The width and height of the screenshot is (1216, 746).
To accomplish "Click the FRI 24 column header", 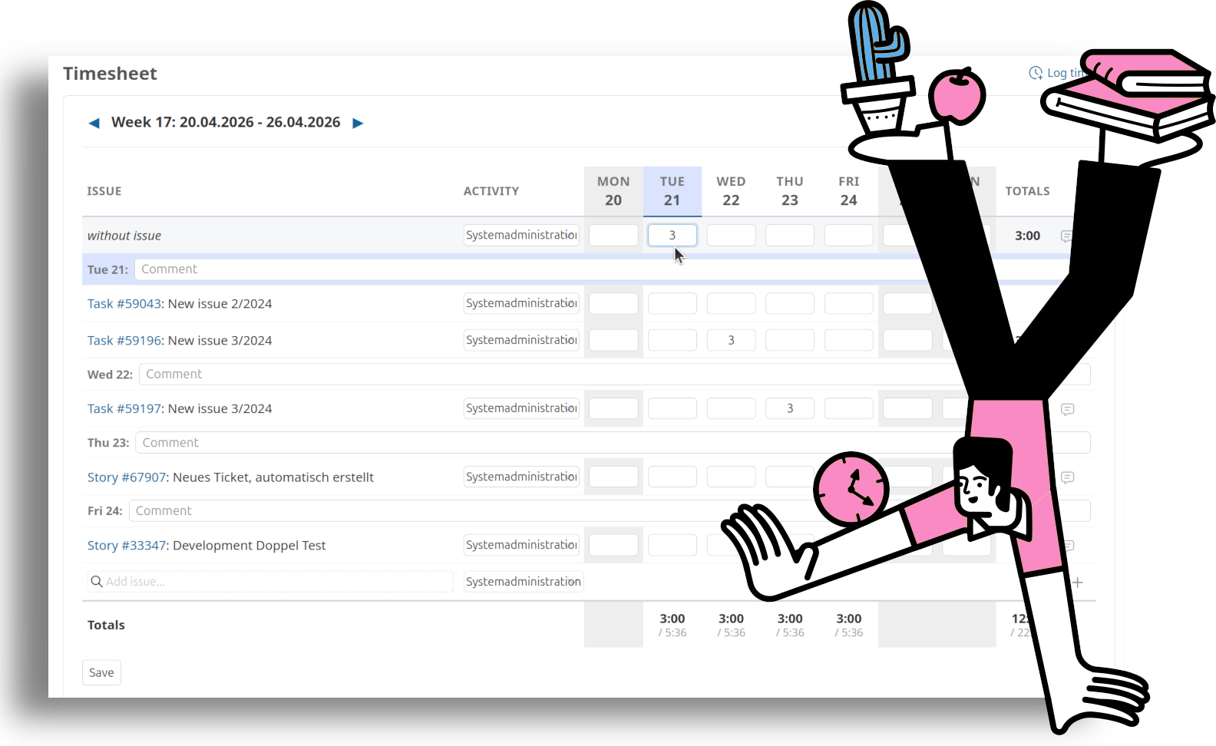I will point(849,191).
